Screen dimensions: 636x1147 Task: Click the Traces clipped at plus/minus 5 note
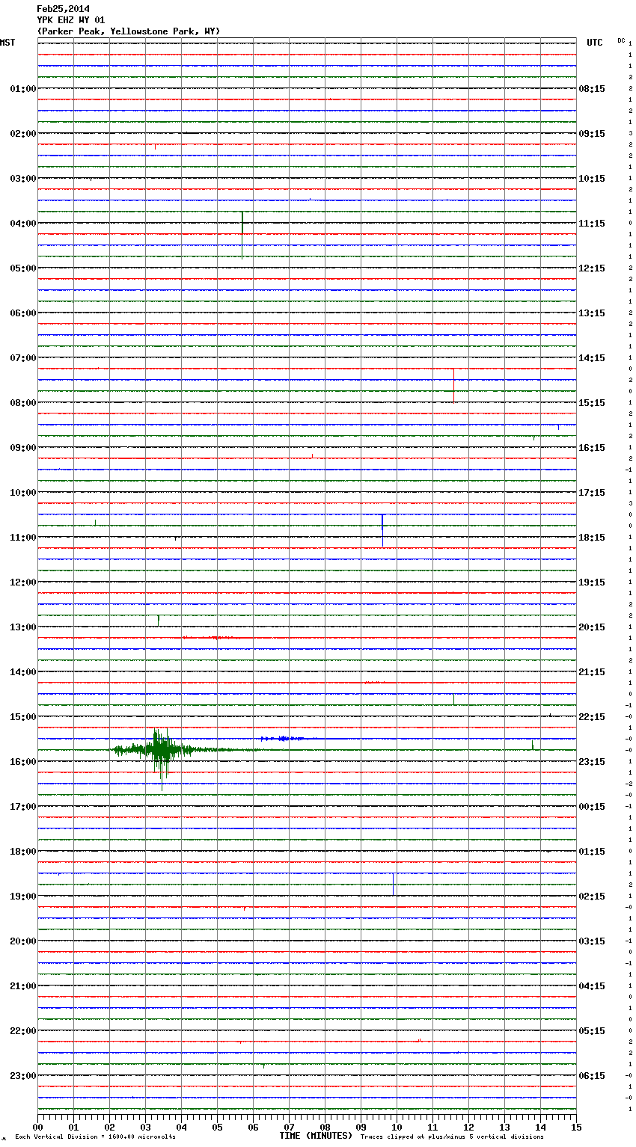[x=452, y=1137]
